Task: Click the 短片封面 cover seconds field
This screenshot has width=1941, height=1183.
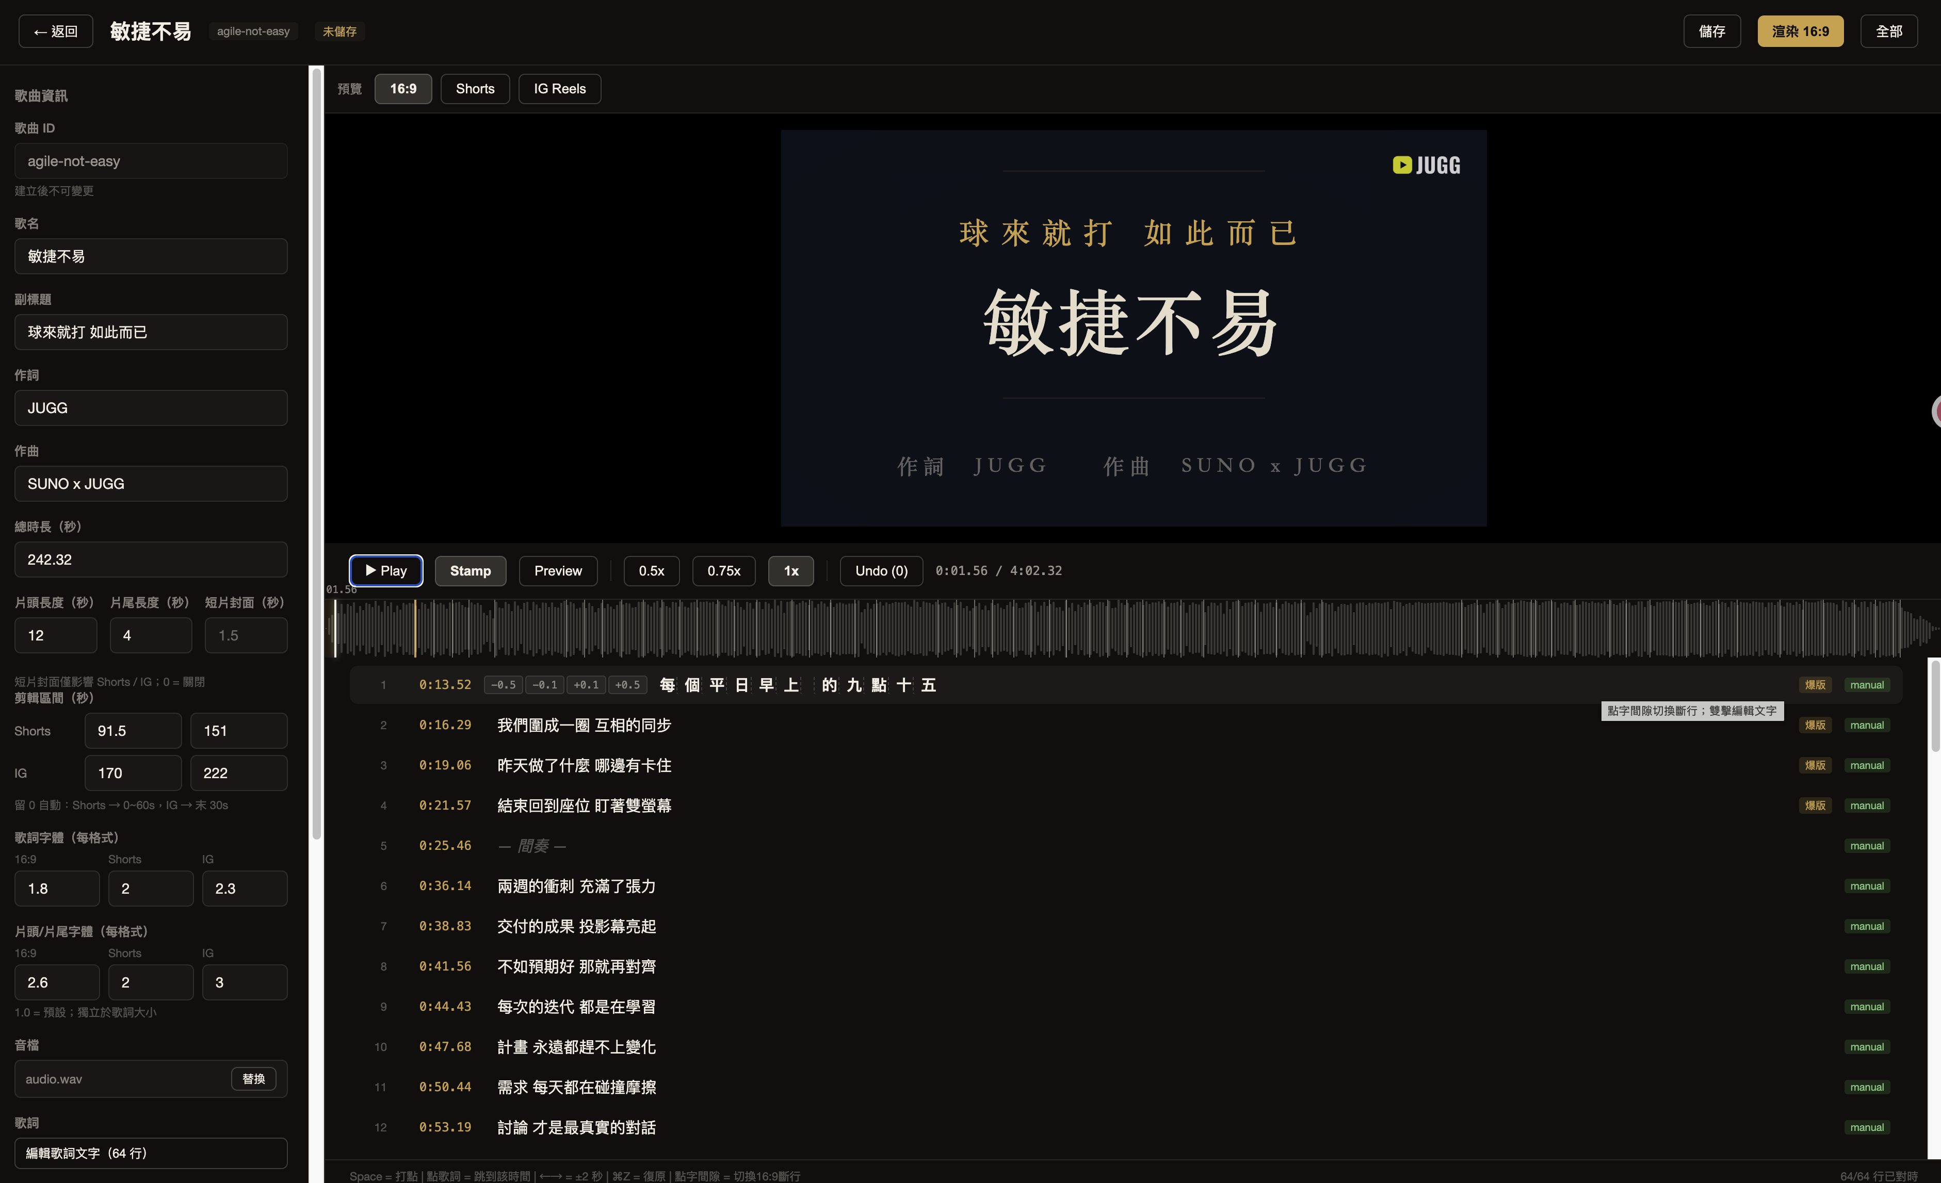Action: [246, 635]
